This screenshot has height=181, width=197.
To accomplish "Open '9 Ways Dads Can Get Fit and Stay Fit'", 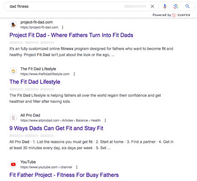I will click(x=56, y=128).
